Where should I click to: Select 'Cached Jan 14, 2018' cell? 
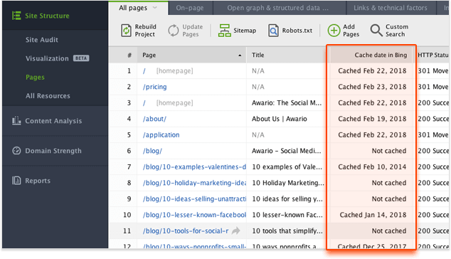coord(373,215)
